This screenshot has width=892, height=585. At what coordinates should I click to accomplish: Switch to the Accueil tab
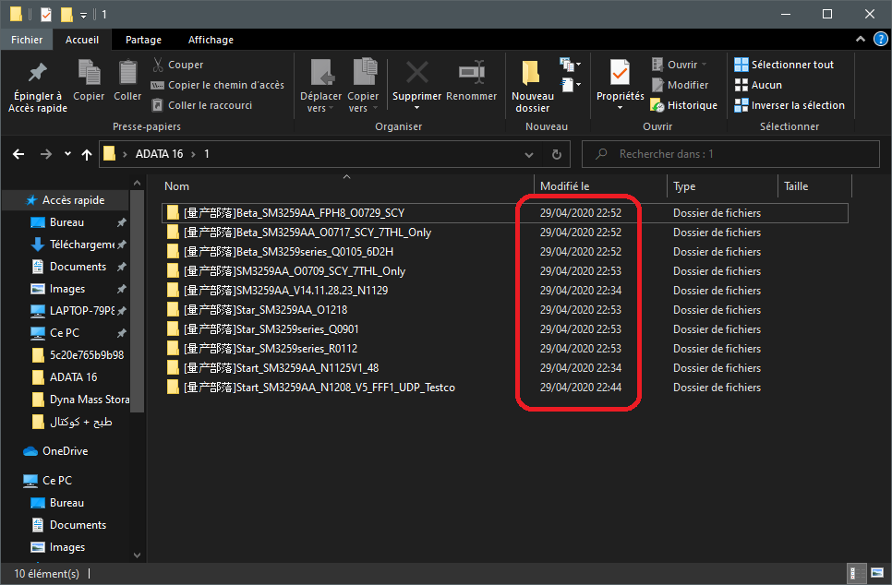coord(82,40)
